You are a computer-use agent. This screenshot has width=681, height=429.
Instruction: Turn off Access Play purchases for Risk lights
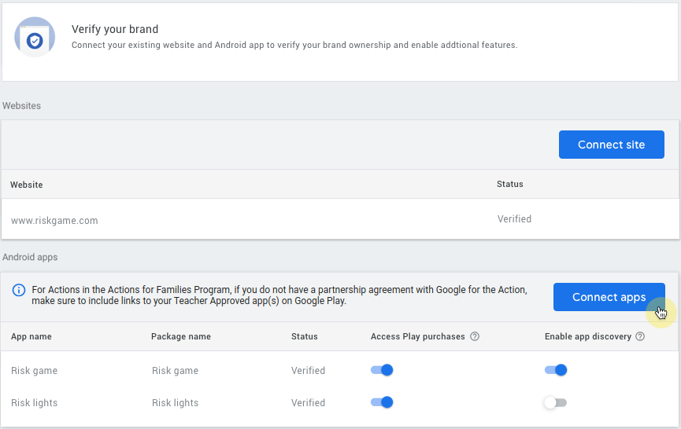tap(382, 402)
